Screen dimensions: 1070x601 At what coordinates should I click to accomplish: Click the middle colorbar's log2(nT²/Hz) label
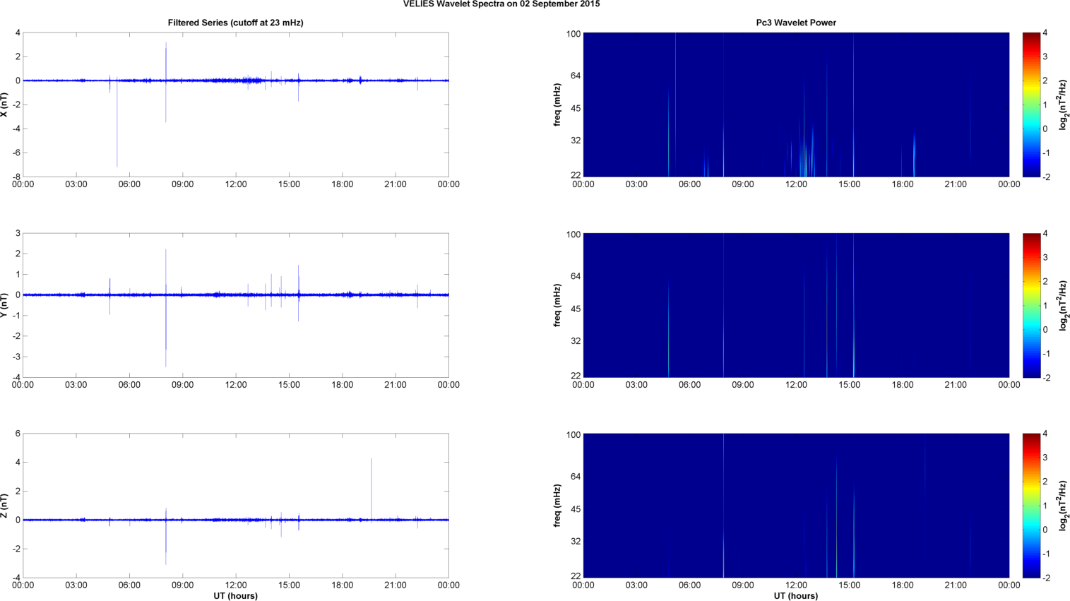(x=1063, y=305)
